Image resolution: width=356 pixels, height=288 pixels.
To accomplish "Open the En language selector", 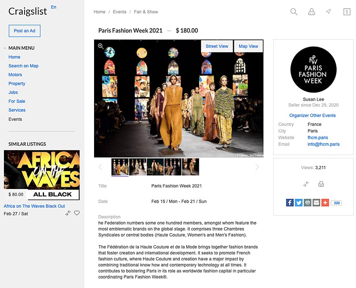I will 54,7.
